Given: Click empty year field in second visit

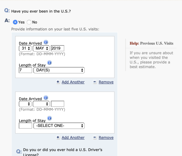Looking at the screenshot, I should pyautogui.click(x=57, y=104).
